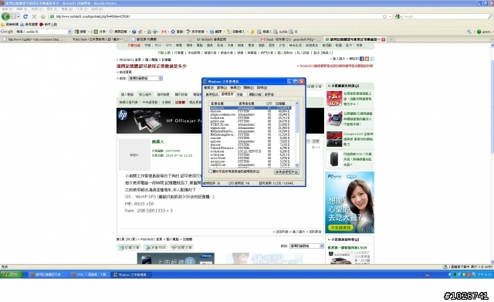This screenshot has height=302, width=494.
Task: Click the LOCAL SERVICE user name cell
Action: [x=249, y=151]
